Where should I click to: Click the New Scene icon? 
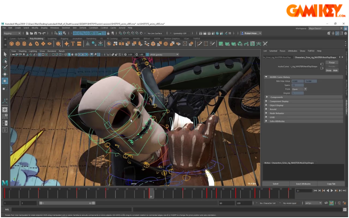click(27, 34)
